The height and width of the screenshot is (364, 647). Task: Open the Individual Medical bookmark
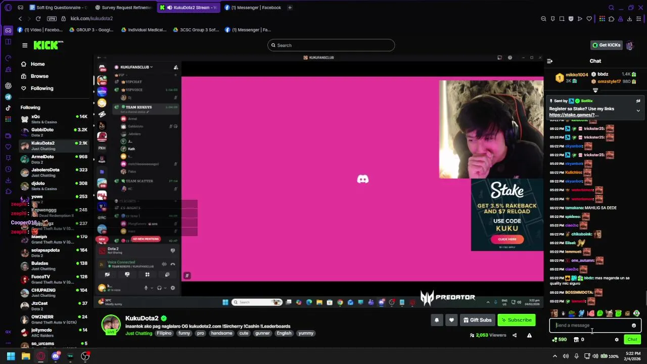144,30
